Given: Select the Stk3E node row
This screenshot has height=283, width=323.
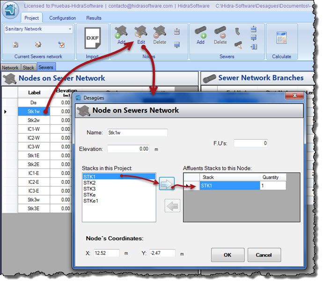Looking at the screenshot, I should [x=34, y=209].
